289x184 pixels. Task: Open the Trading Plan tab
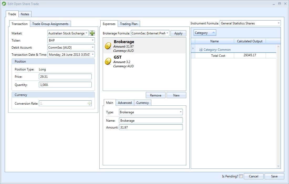[129, 24]
